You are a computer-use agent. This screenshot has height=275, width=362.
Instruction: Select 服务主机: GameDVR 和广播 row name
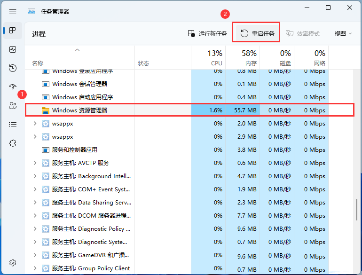pyautogui.click(x=90, y=255)
